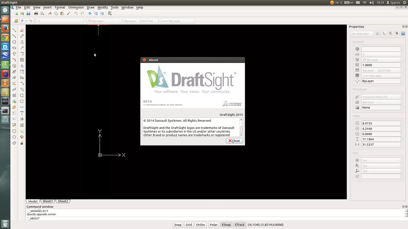Click the view center X field 8.4755
408x229 pixels.
[x=381, y=123]
